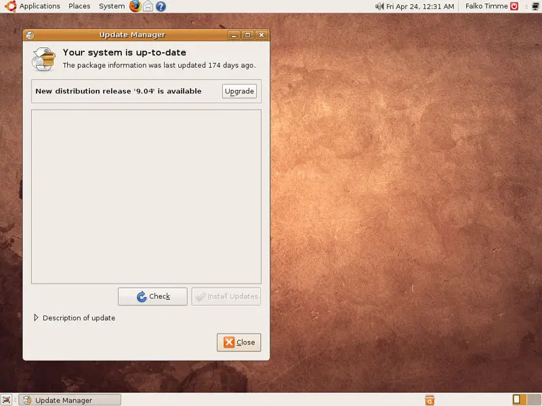Viewport: 542px width, 406px height.
Task: Launch Firefox from the top panel
Action: [x=135, y=6]
